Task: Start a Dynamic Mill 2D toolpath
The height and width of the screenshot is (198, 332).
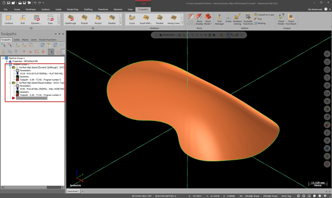Action: (36, 20)
